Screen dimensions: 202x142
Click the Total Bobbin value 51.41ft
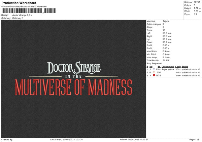pos(166,60)
